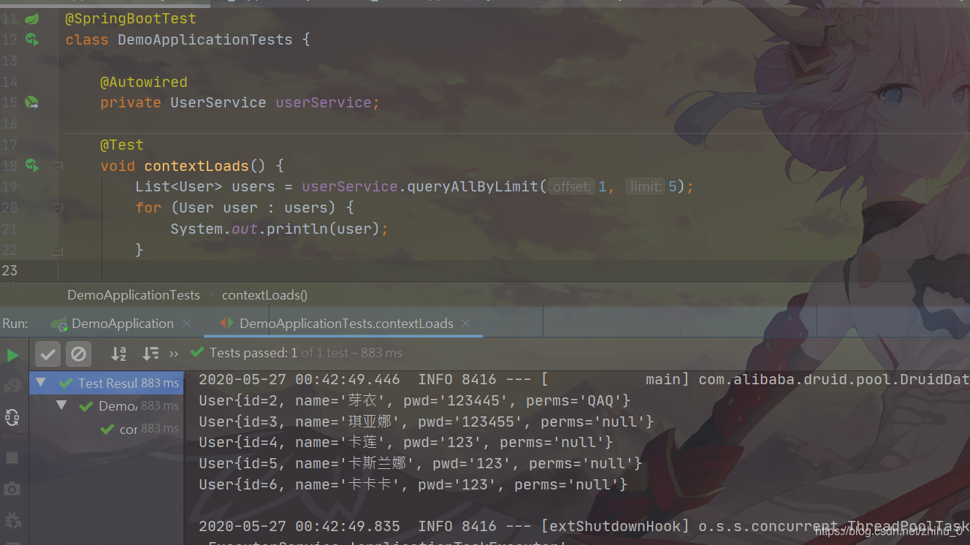The height and width of the screenshot is (545, 970).
Task: Expand more test toolbar actions chevron
Action: point(174,354)
